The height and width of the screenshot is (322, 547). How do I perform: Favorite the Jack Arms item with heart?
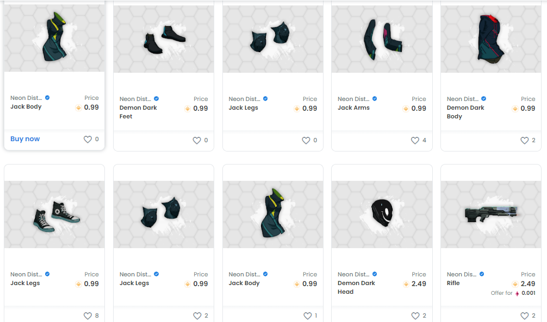click(415, 141)
